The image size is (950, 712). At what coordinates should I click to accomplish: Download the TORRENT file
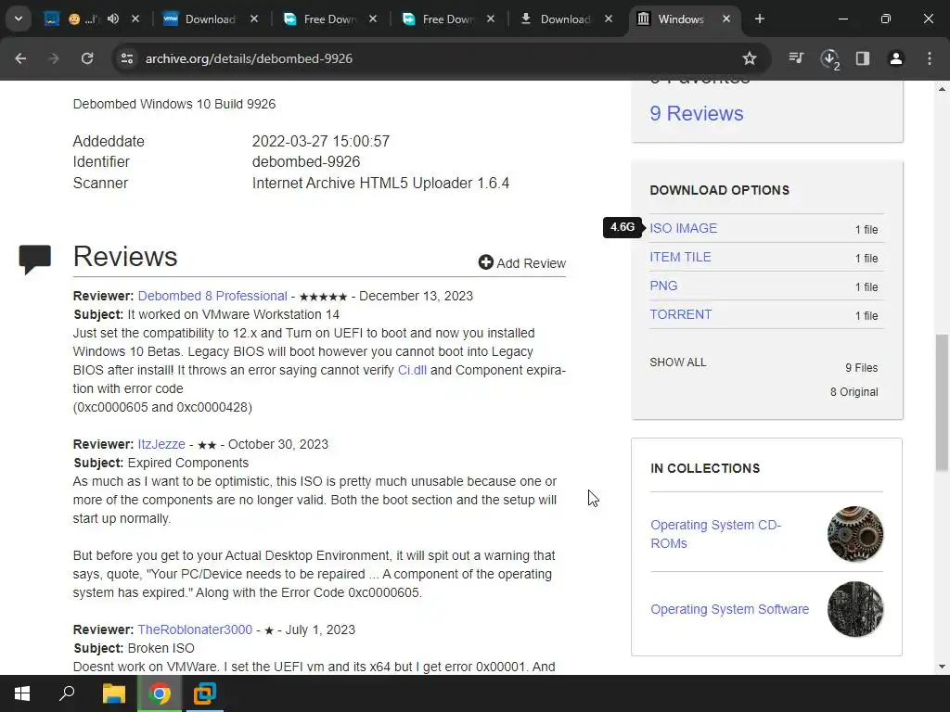tap(680, 314)
